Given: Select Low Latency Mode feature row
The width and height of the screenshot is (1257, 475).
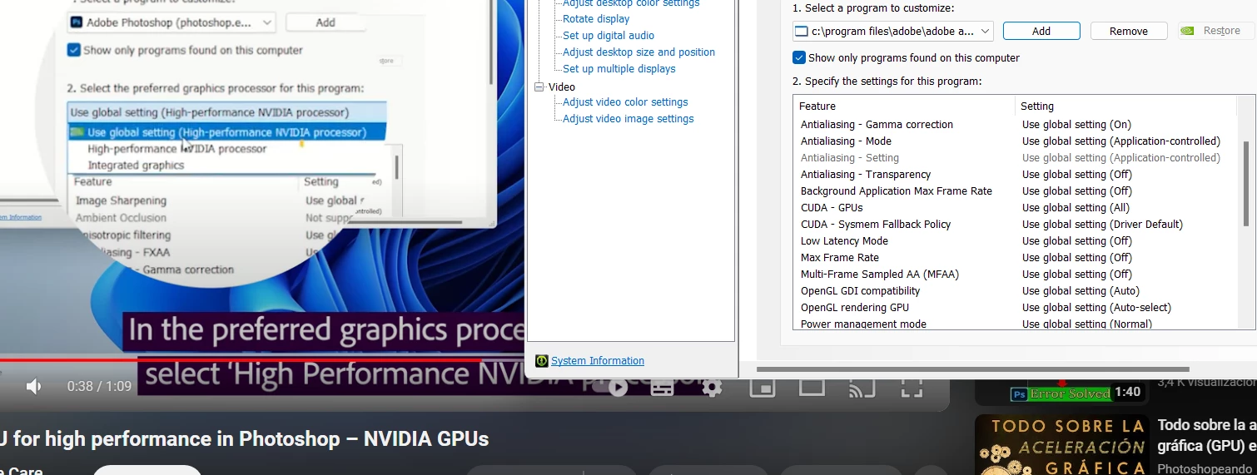Looking at the screenshot, I should coord(844,240).
